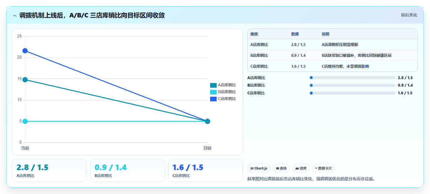Select the 进度 tag

[301, 168]
